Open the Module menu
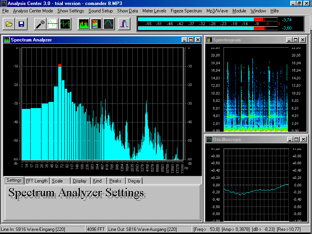312x234 pixels. coord(239,11)
